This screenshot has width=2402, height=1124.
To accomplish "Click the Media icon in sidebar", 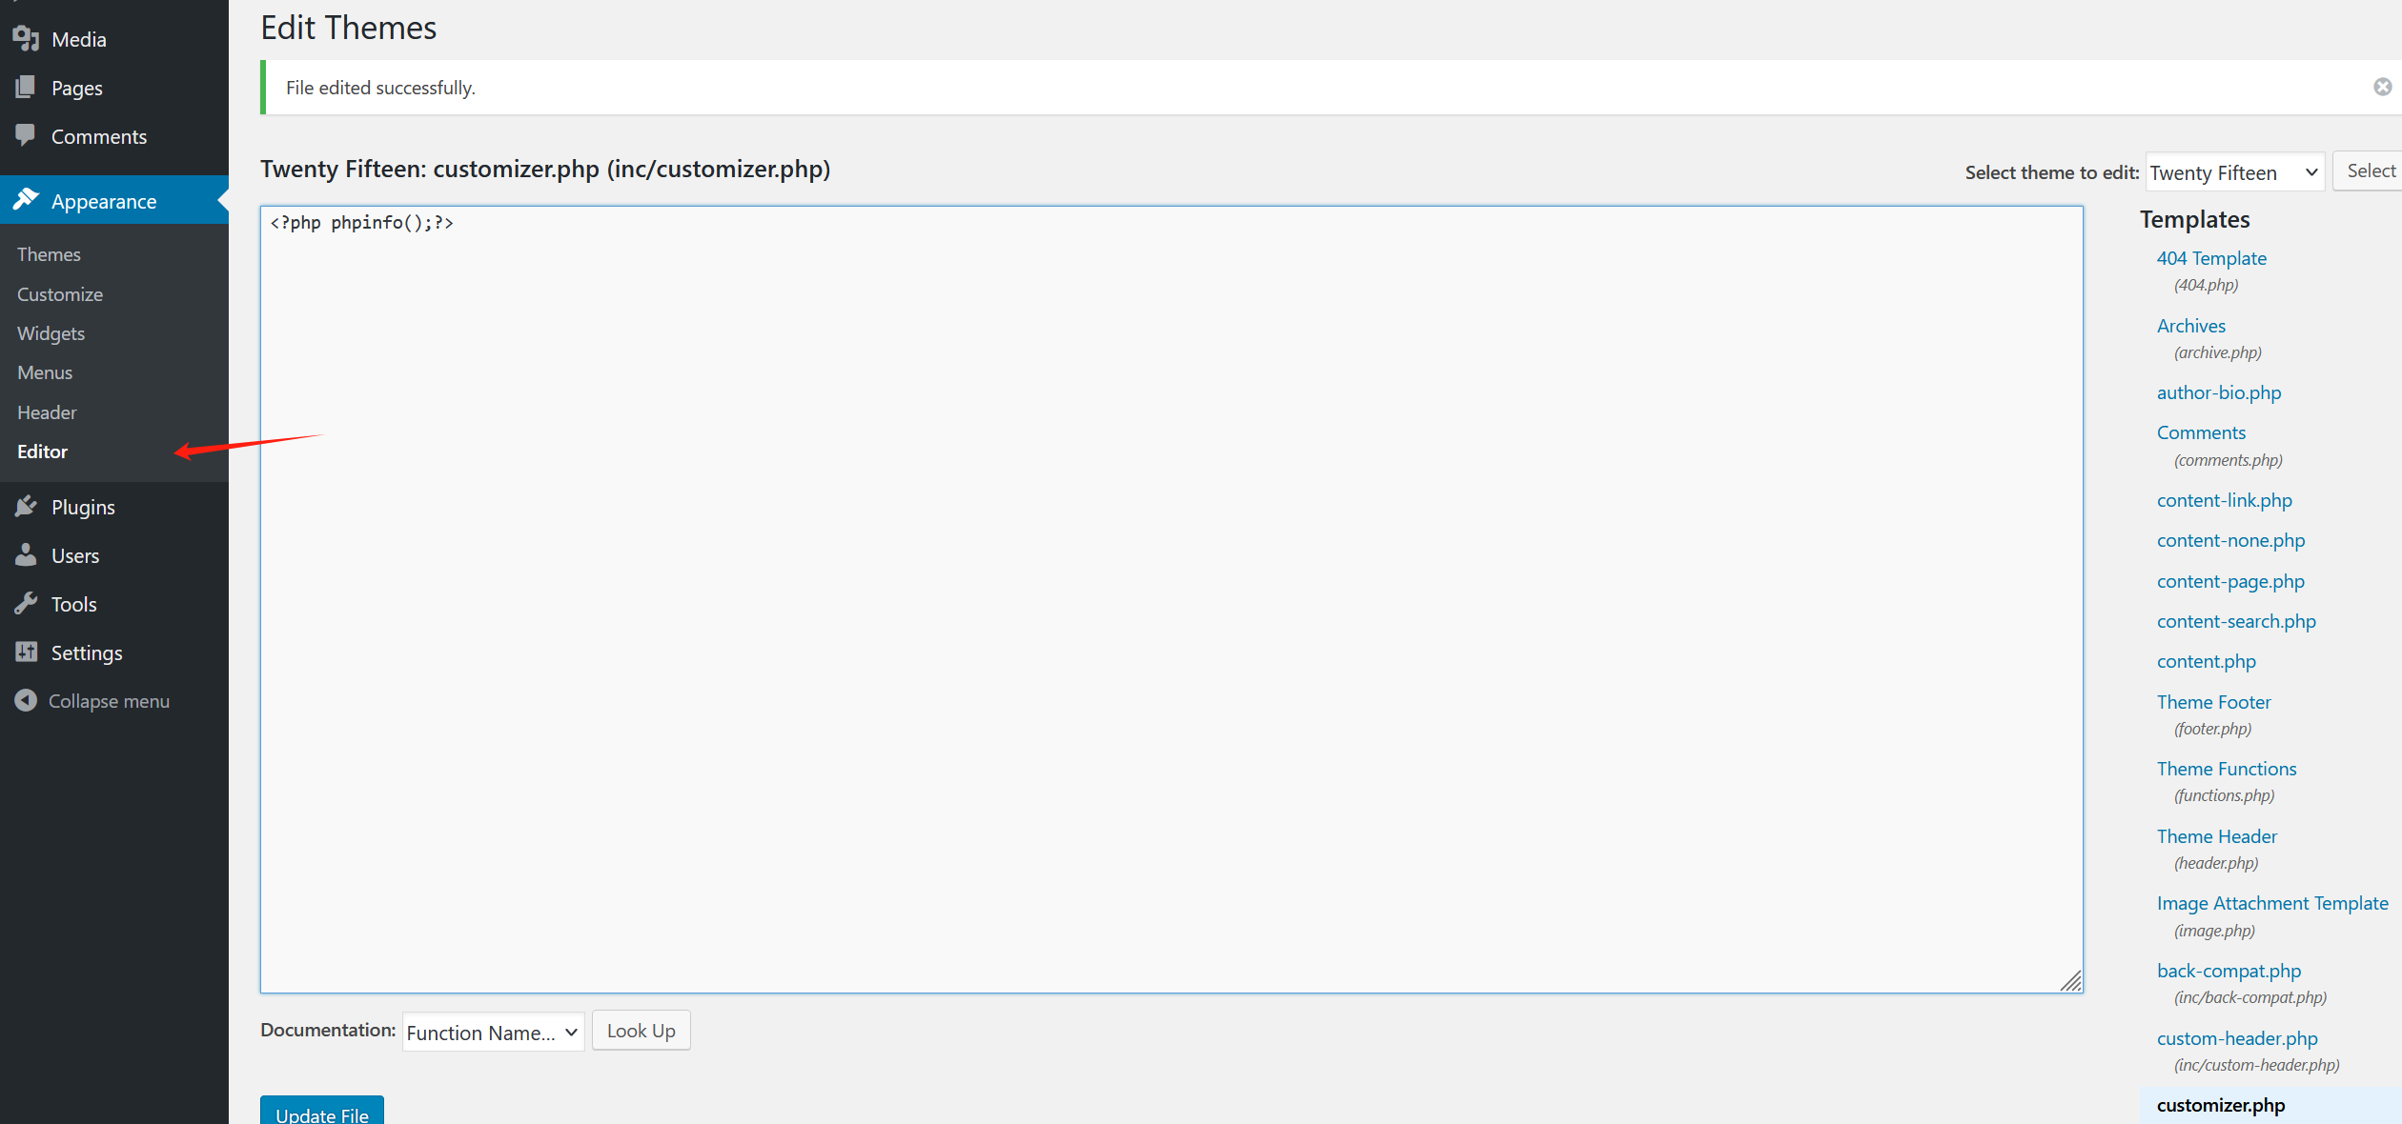I will coord(26,38).
